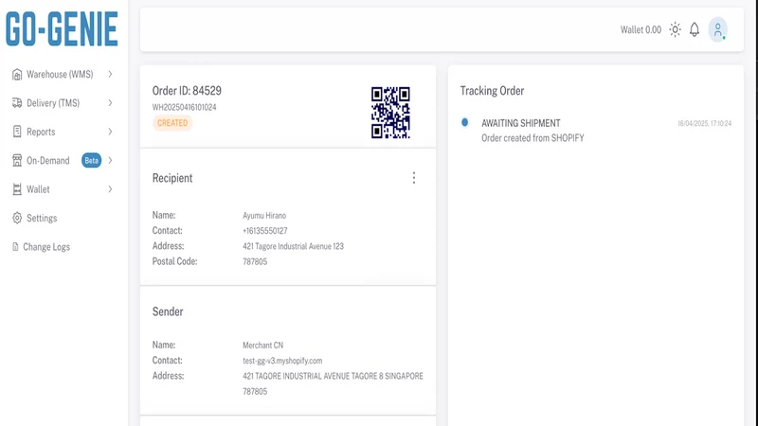This screenshot has height=426, width=758.
Task: Select sender name Merchant CN
Action: tap(263, 346)
